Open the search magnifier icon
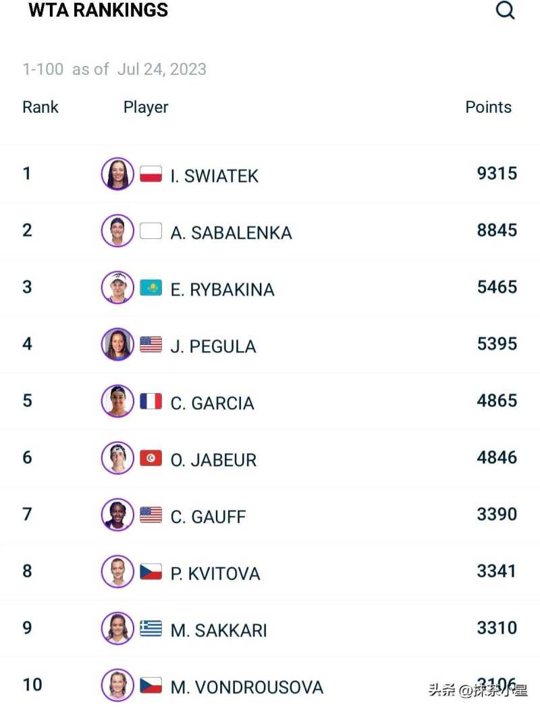The width and height of the screenshot is (540, 709). coord(506,10)
